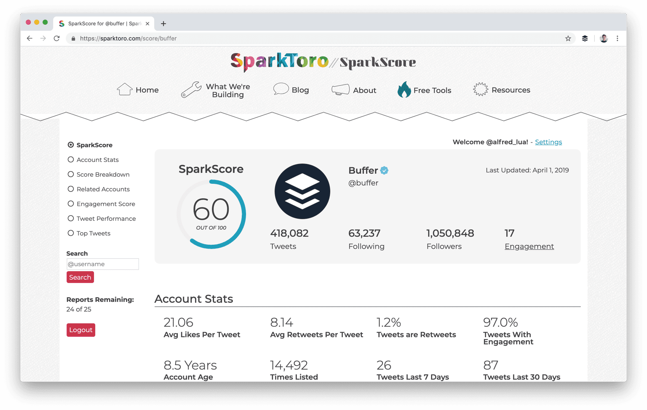This screenshot has width=647, height=410.
Task: Select the Score Breakdown radio option
Action: click(71, 174)
